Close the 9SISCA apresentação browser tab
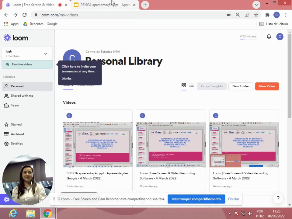This screenshot has height=219, width=292. tap(134, 5)
